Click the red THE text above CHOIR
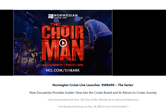The width and height of the screenshot is (166, 111). coord(56,24)
